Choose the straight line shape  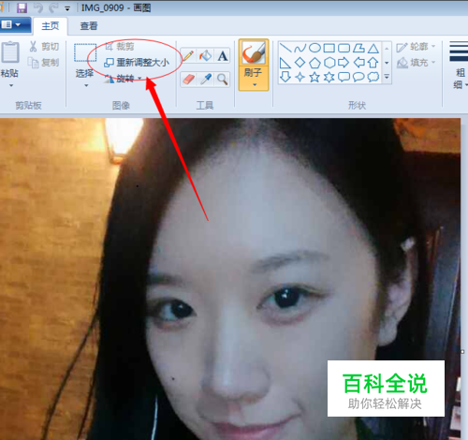click(285, 48)
